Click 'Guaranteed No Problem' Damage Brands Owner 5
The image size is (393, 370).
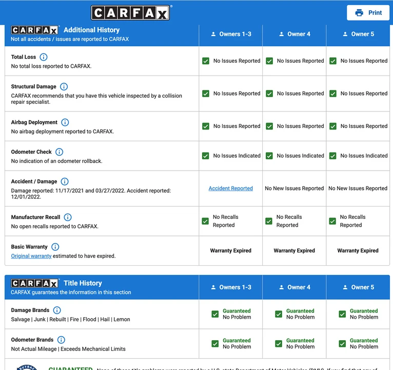pyautogui.click(x=364, y=314)
